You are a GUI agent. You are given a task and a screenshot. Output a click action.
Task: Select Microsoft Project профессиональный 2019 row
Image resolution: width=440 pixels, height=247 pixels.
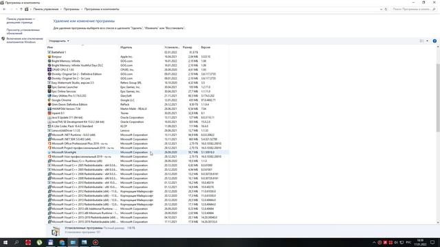[137, 148]
